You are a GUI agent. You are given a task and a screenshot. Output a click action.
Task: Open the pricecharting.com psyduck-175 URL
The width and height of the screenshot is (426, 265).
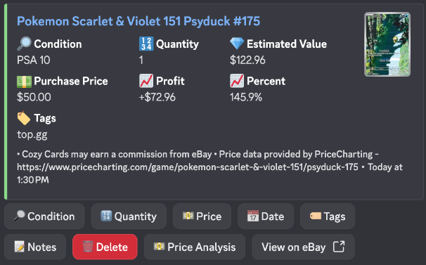click(x=188, y=167)
